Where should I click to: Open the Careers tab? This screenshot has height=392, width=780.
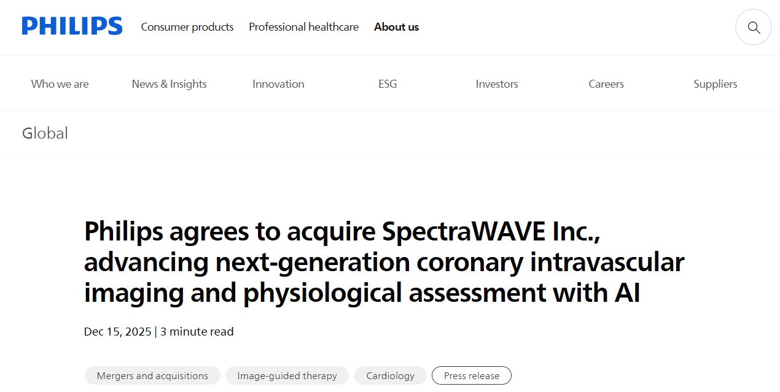(x=606, y=84)
